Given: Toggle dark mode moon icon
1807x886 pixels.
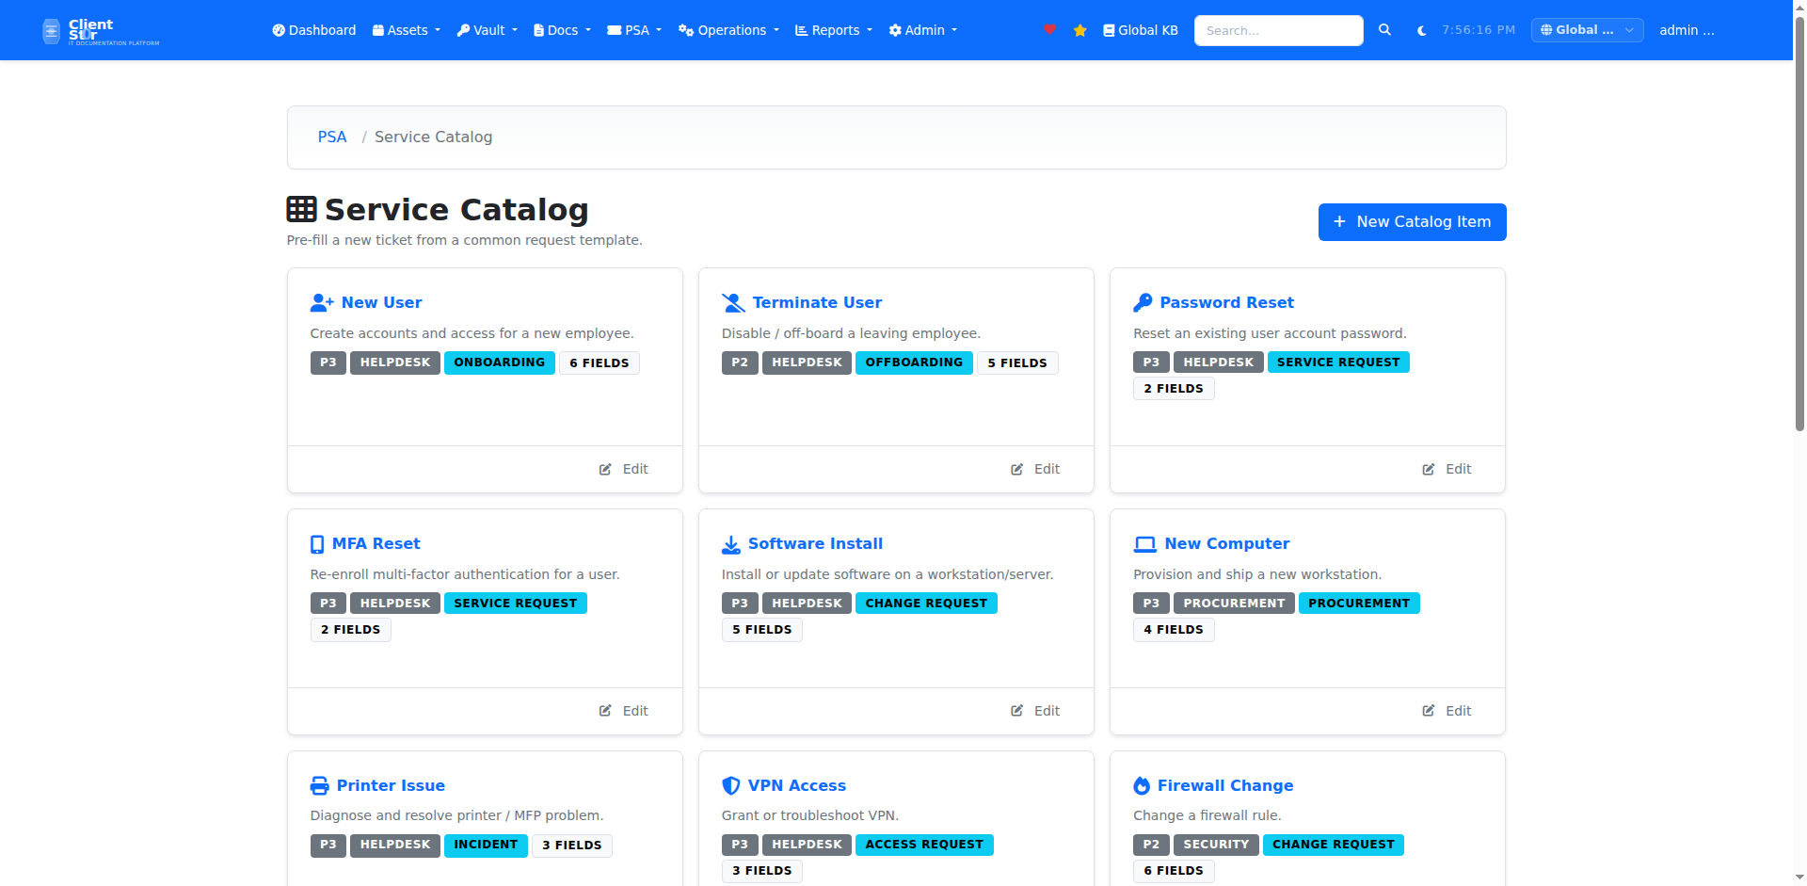Looking at the screenshot, I should (1421, 30).
